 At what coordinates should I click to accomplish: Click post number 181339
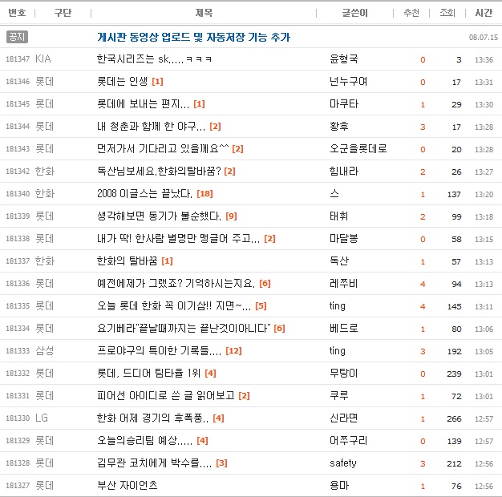point(18,216)
